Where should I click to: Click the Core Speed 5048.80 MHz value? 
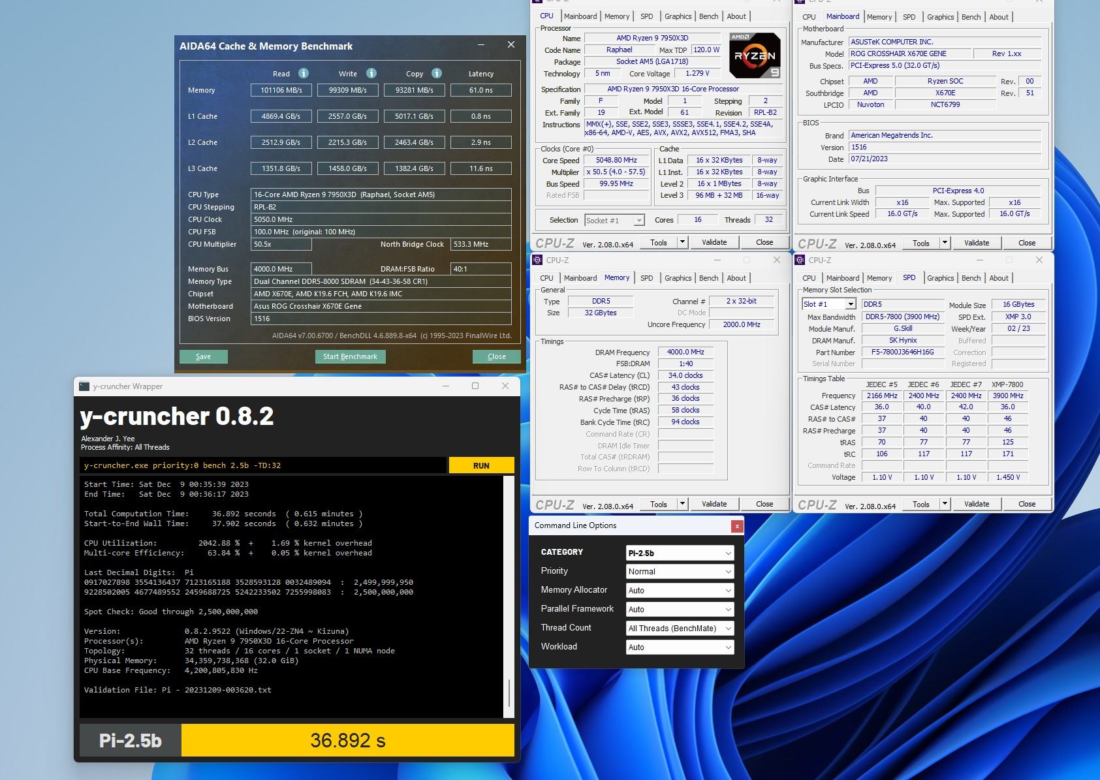click(616, 160)
